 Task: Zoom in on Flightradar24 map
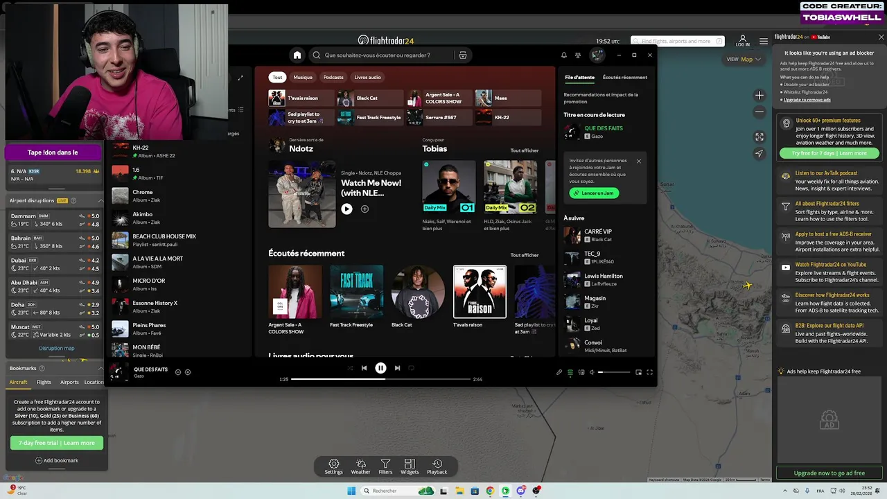[759, 96]
